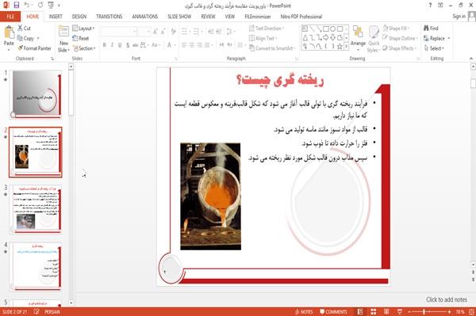Adjust the zoom slider handle in the status bar
Viewport: 476px width, 316px height.
[424, 312]
